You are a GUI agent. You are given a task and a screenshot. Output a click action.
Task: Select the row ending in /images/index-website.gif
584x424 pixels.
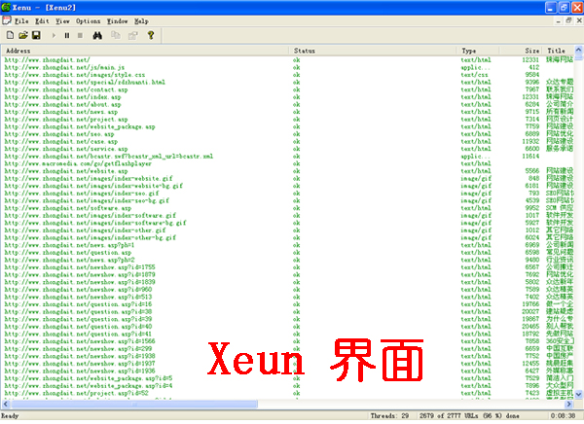[x=289, y=179]
